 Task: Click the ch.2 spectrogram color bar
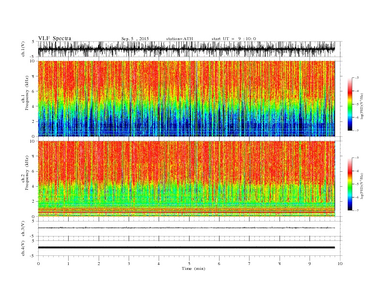350,184
